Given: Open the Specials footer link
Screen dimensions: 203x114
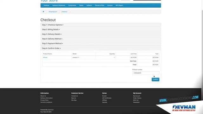Looking at the screenshot, I should click(x=105, y=102).
